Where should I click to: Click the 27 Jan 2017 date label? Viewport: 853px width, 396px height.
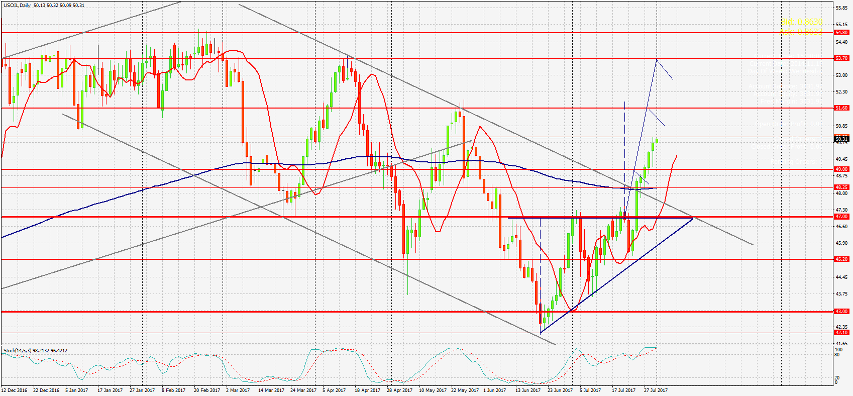pos(142,390)
